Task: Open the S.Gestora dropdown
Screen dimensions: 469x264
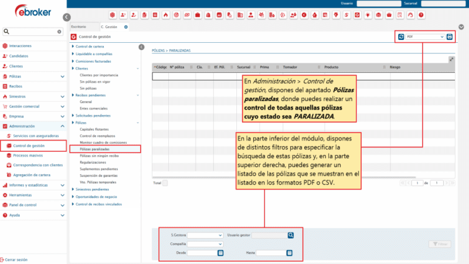Action: (x=205, y=235)
